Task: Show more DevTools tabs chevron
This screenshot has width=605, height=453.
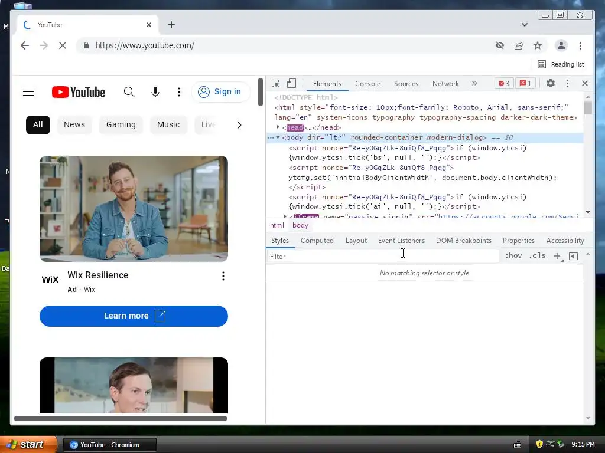Action: coord(474,83)
